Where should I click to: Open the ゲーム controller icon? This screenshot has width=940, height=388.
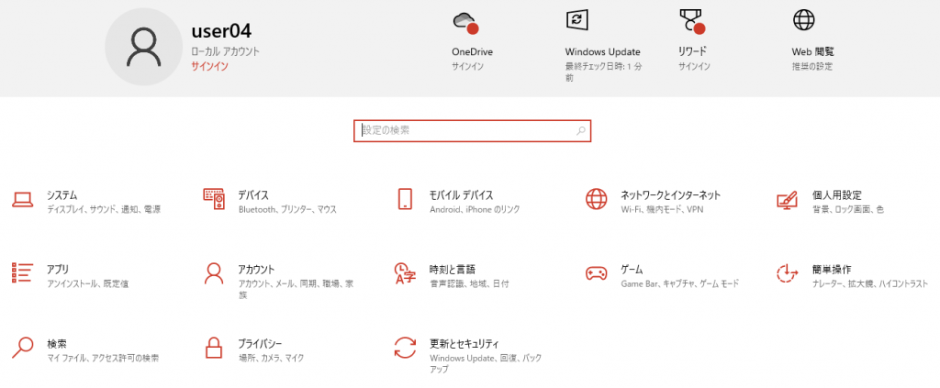click(x=597, y=273)
